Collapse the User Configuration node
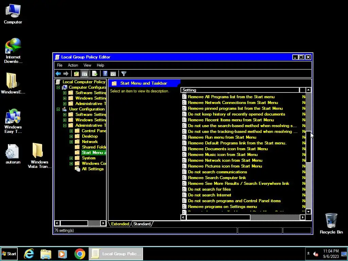This screenshot has height=261, width=348. coord(58,109)
